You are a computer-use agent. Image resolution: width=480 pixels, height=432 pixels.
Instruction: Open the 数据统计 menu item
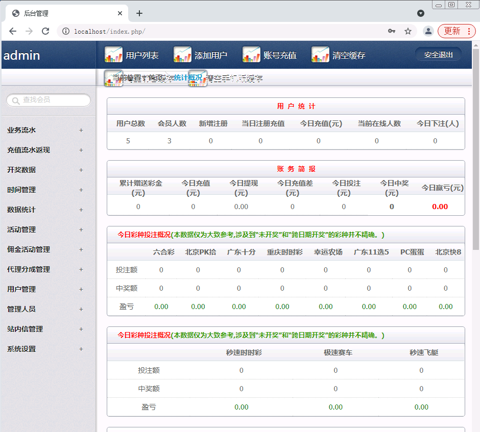(x=21, y=210)
